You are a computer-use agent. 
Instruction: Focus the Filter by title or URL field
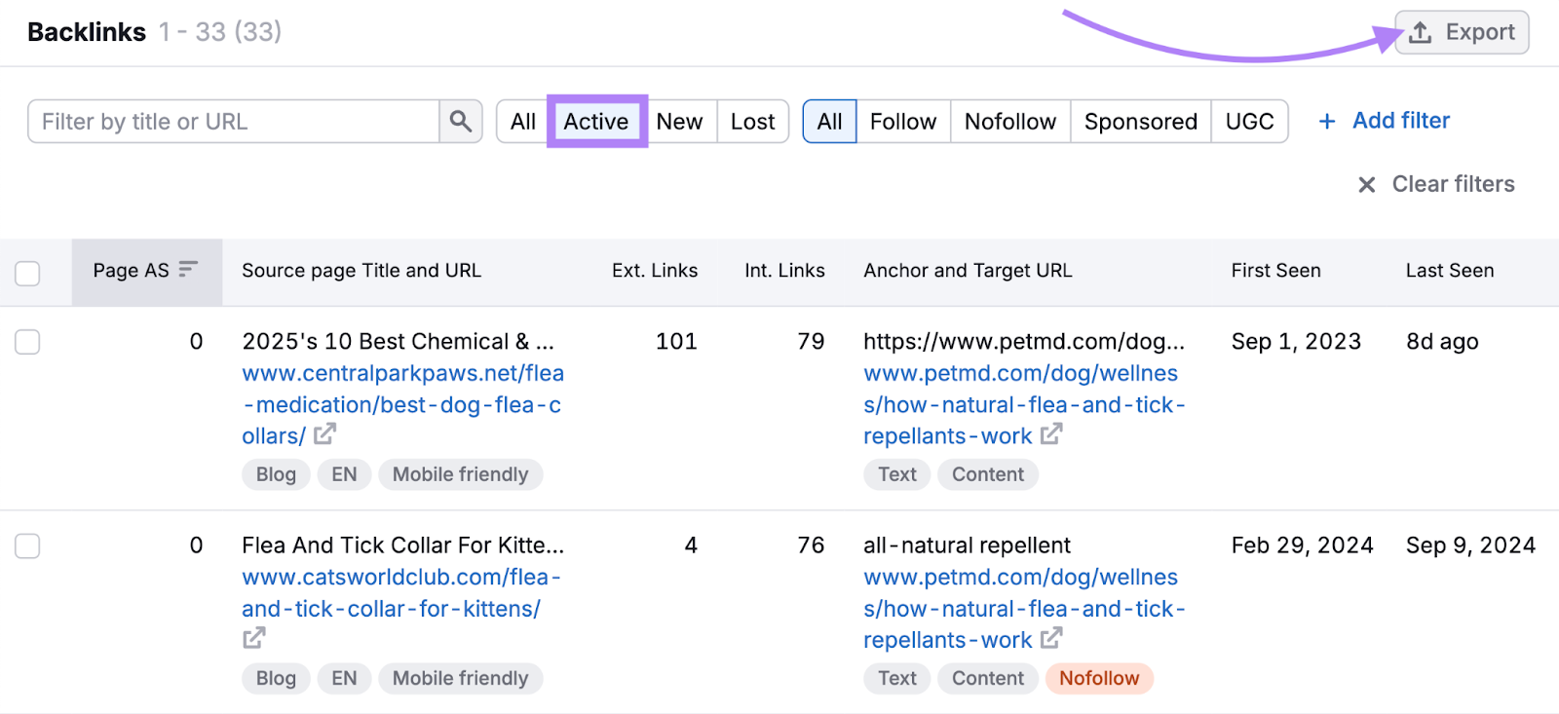[234, 122]
